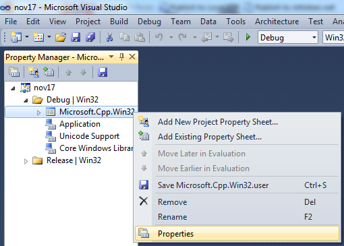Toggle auto-hide pin on Property Manager

coord(121,57)
